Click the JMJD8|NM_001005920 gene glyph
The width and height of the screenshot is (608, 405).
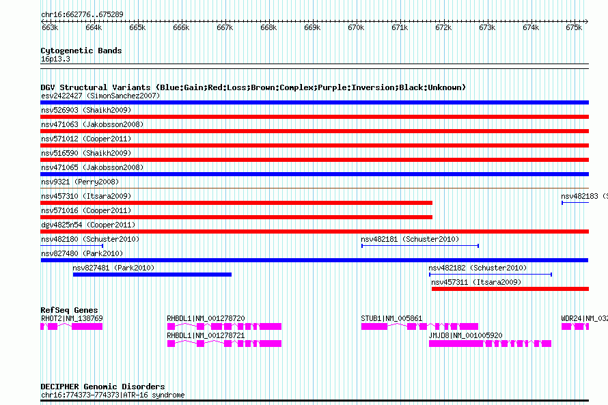[x=490, y=344]
